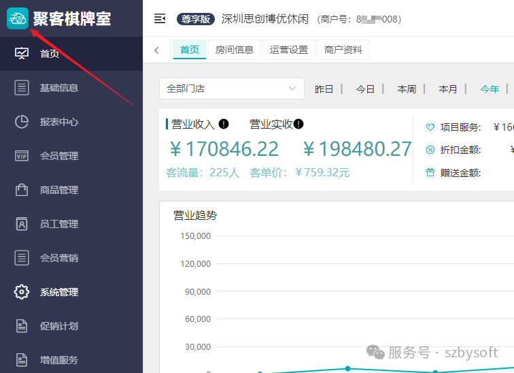Click the 聚客棋牌室 cloud logo icon
Viewport: 514px width, 373px height.
(18, 18)
